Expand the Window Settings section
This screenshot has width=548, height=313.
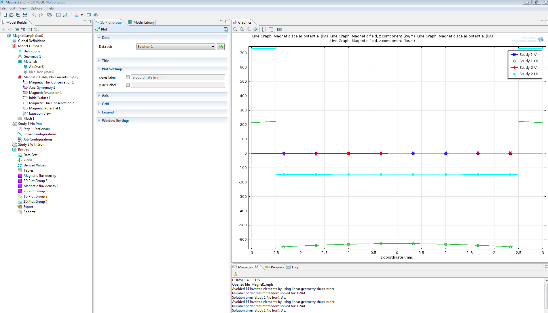[x=115, y=121]
